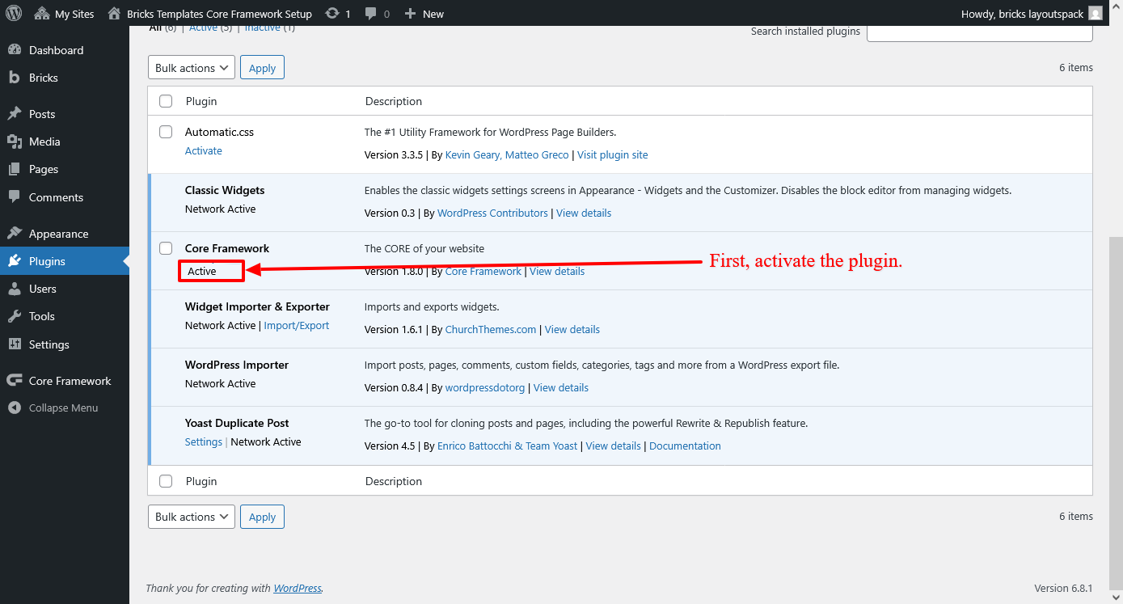Click the Plugin column header at top

coord(201,101)
